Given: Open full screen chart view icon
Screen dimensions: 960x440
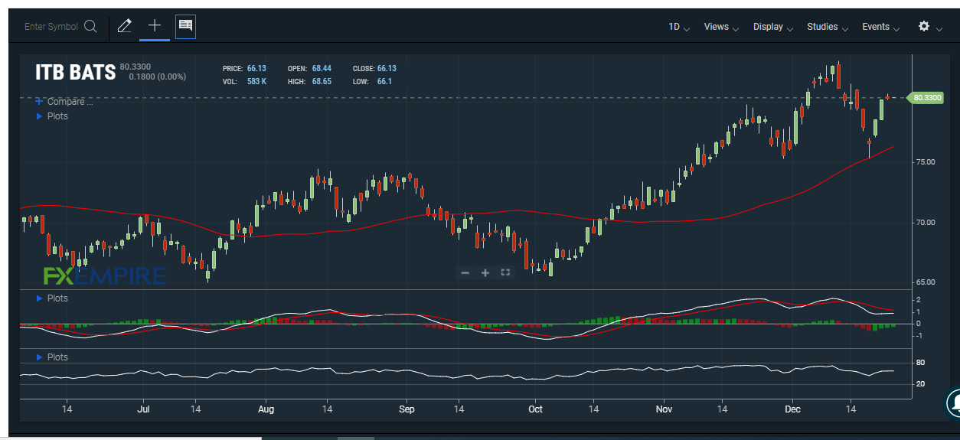Looking at the screenshot, I should pos(504,272).
